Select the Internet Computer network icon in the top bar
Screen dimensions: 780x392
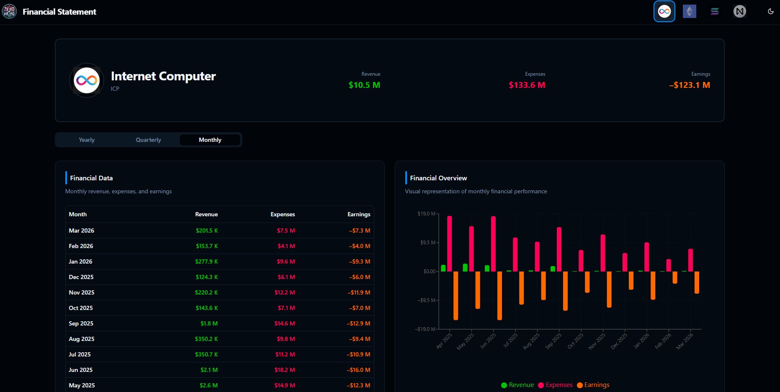664,11
